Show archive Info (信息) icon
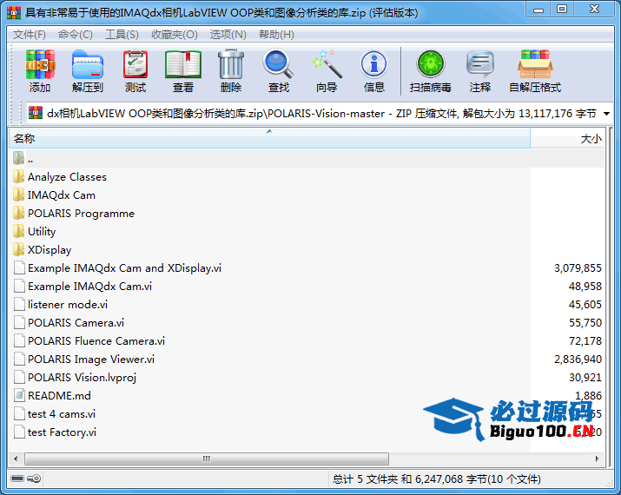 click(374, 70)
